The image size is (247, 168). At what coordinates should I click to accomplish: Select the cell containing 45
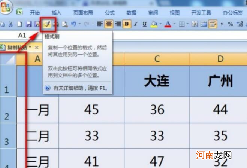coord(91,110)
